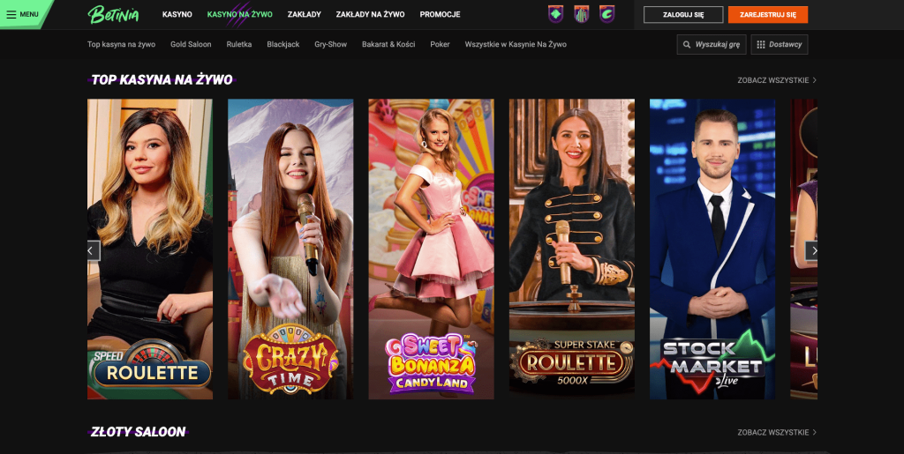
Task: Click the Betinia logo
Action: point(112,14)
